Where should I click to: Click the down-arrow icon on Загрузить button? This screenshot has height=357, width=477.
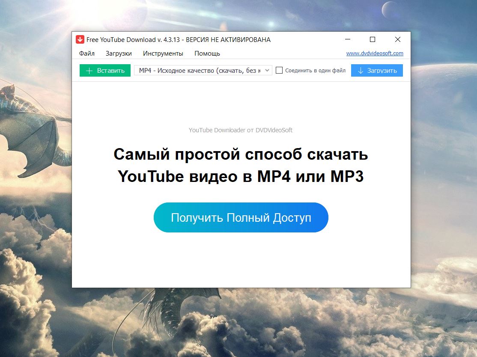361,71
